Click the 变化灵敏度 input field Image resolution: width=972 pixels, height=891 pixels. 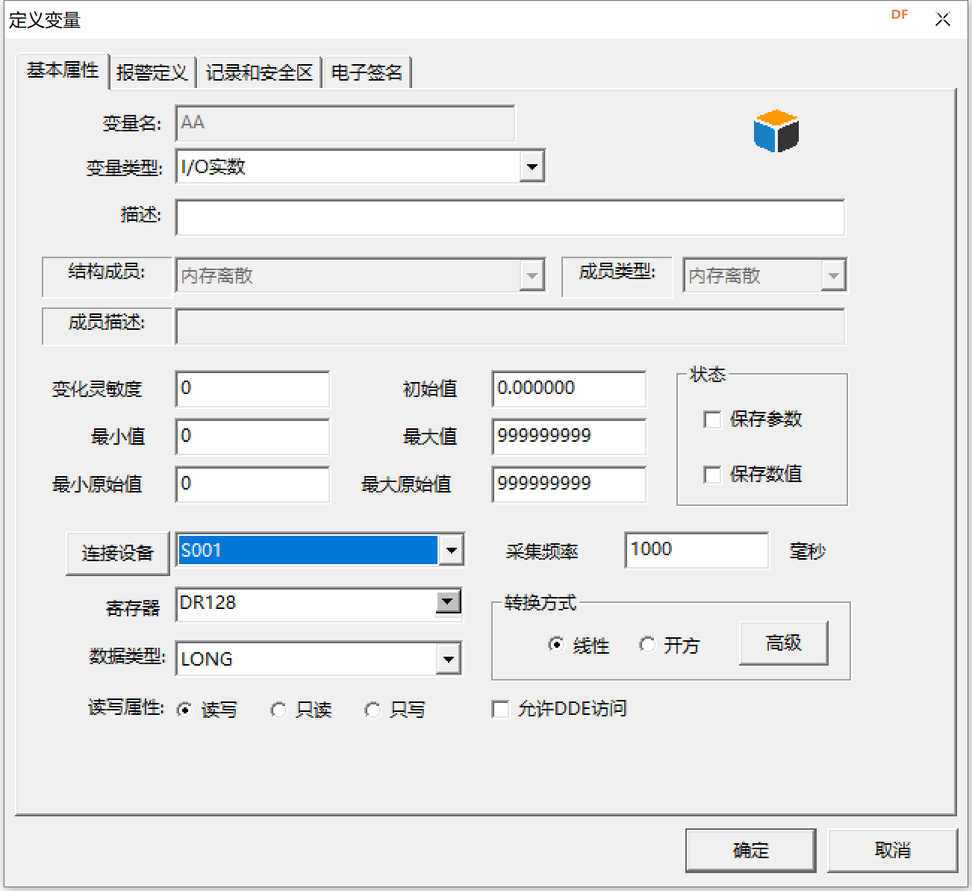tap(252, 389)
